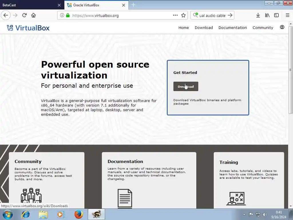Click the Get Started heading
293x220 pixels.
(x=185, y=72)
